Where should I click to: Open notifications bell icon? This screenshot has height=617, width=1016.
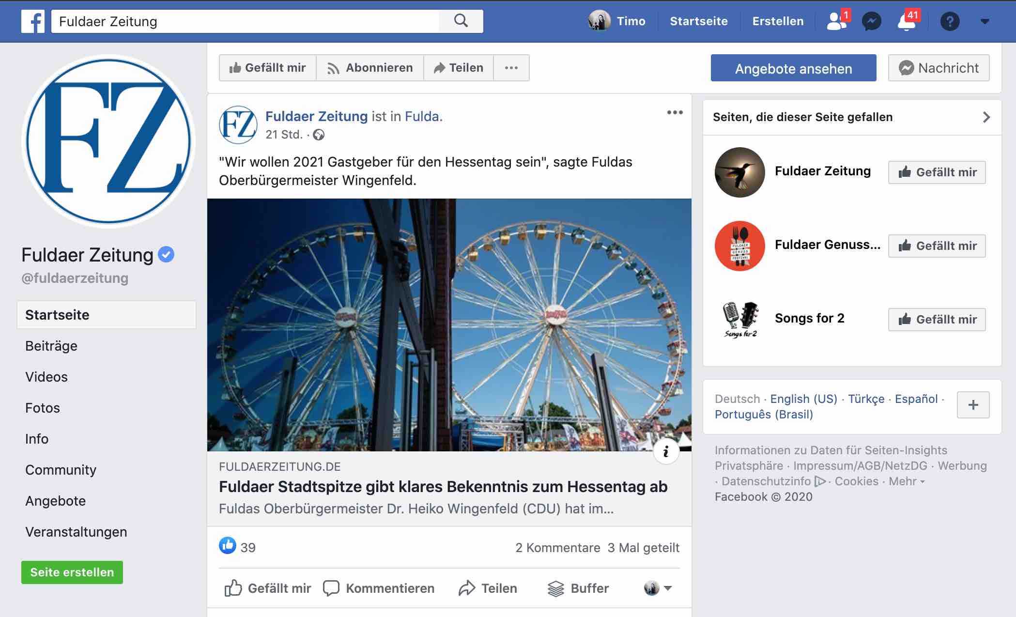pyautogui.click(x=907, y=21)
